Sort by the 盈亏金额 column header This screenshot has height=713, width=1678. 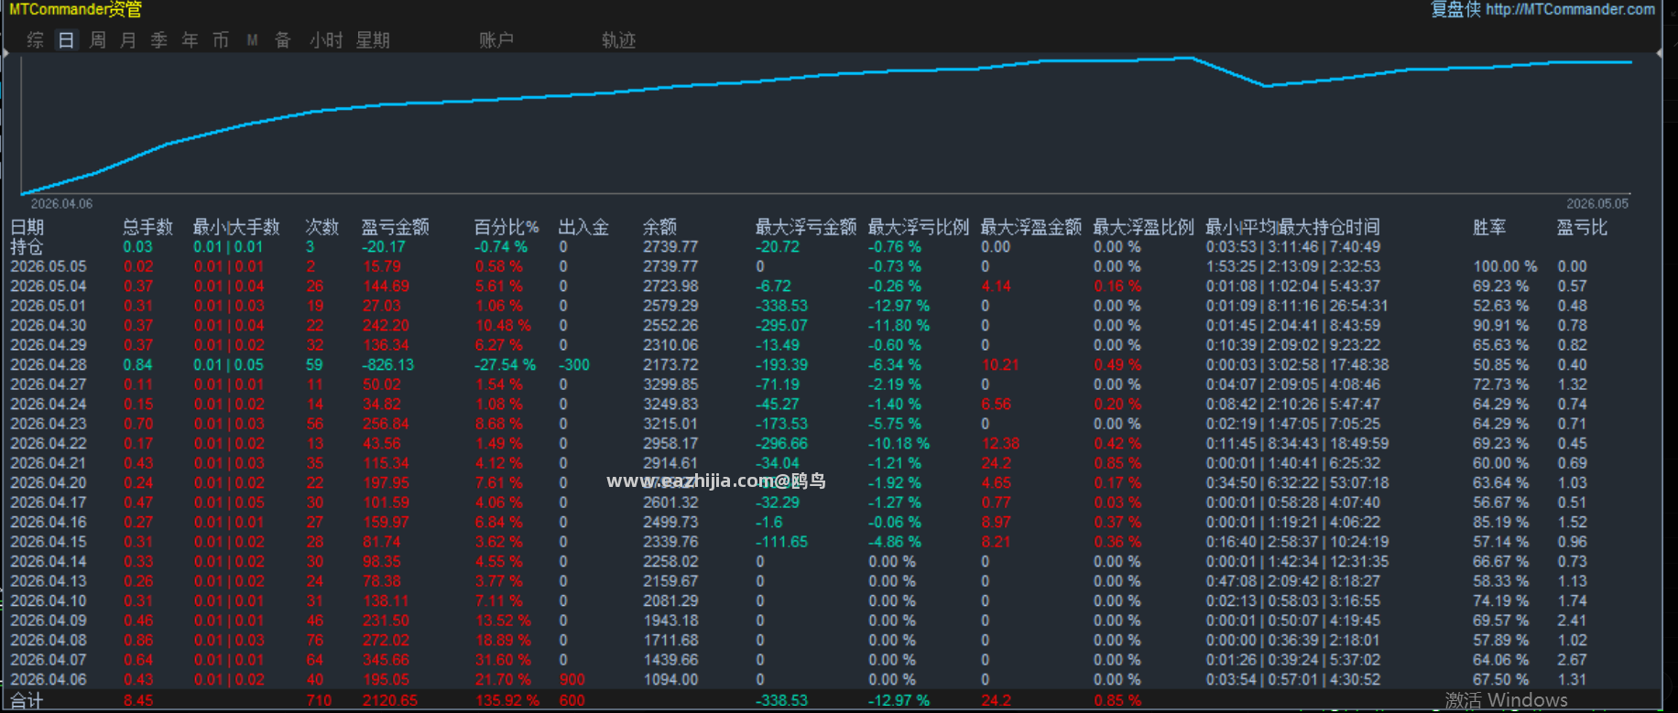pyautogui.click(x=395, y=227)
